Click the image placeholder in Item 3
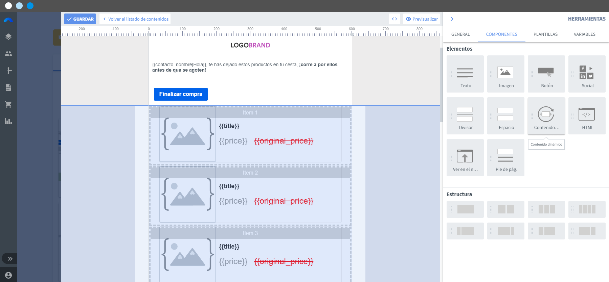Screen dimensions: 609x282 coord(187,255)
